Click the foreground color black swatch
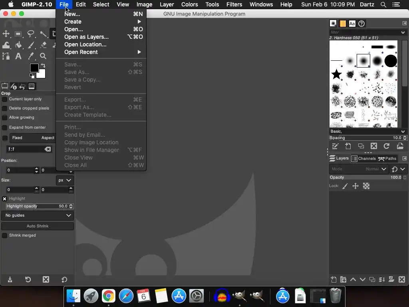 tap(34, 68)
